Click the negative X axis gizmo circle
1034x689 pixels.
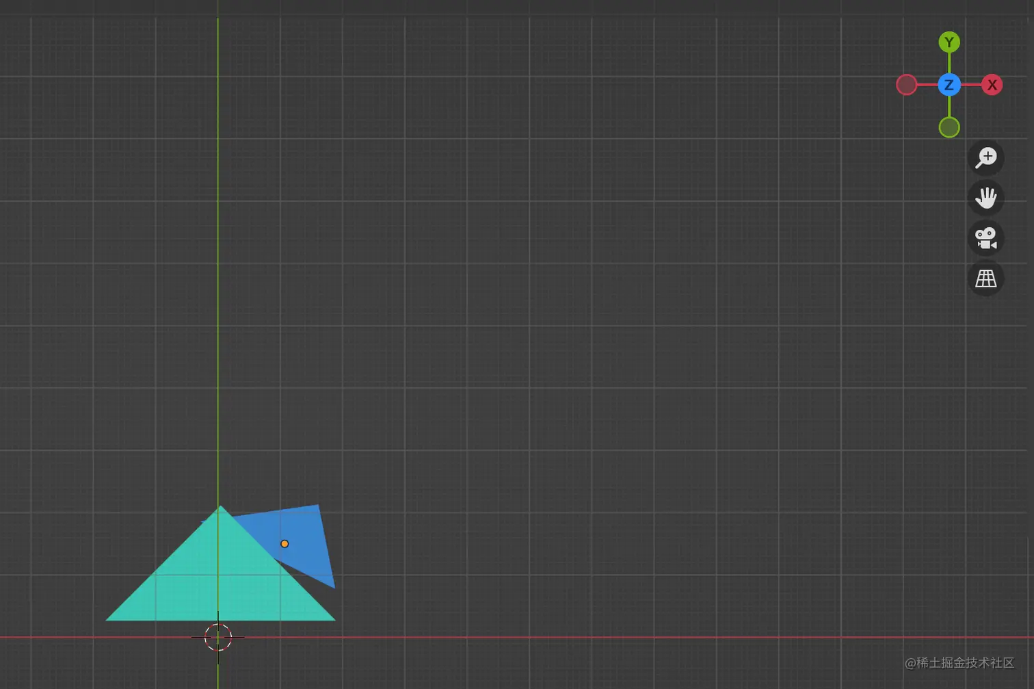907,85
